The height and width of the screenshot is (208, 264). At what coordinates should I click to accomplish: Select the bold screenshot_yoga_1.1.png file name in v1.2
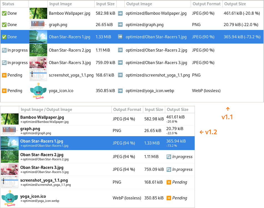pyautogui.click(x=44, y=180)
